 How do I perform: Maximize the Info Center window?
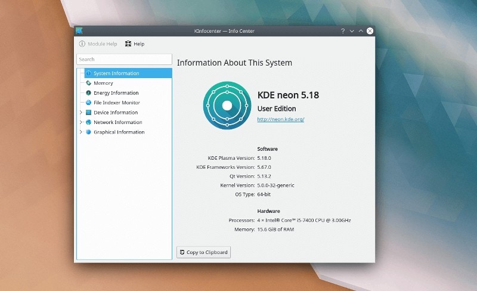(x=361, y=31)
